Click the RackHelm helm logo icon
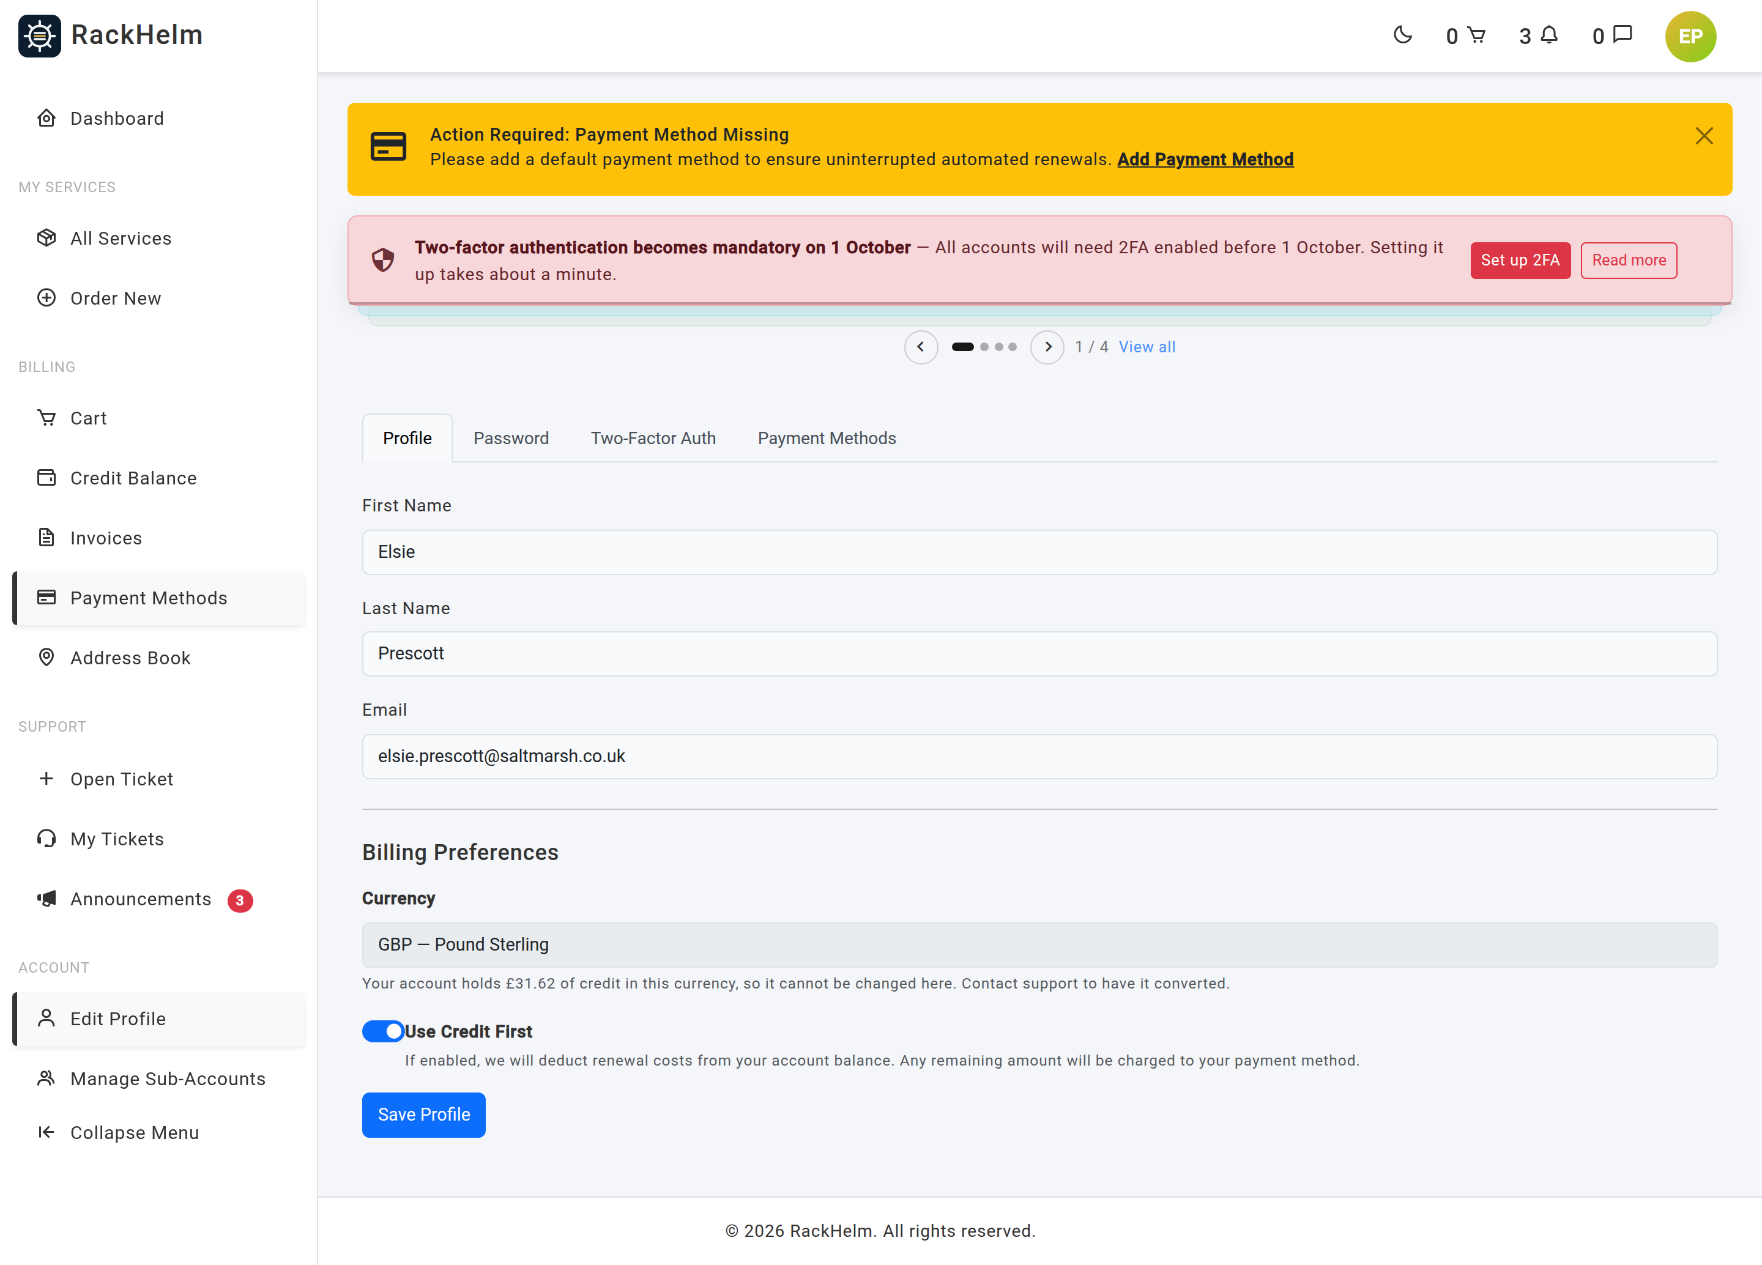The width and height of the screenshot is (1762, 1265). 40,35
